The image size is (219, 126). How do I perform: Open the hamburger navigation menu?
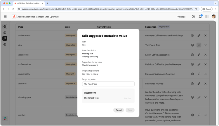pyautogui.click(x=5, y=17)
